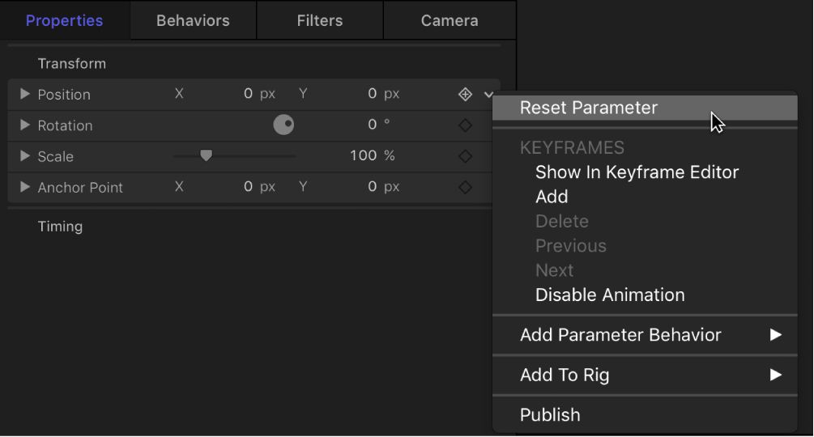Click the Scale keyframe diamond icon
This screenshot has height=437, width=814.
coord(465,156)
